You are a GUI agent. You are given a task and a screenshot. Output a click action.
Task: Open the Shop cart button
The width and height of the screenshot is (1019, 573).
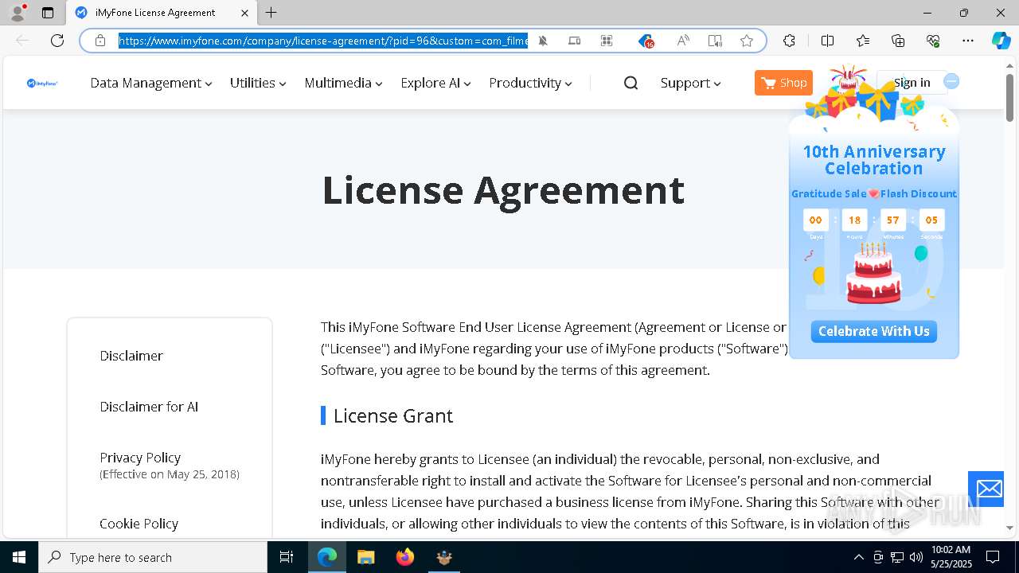point(783,83)
